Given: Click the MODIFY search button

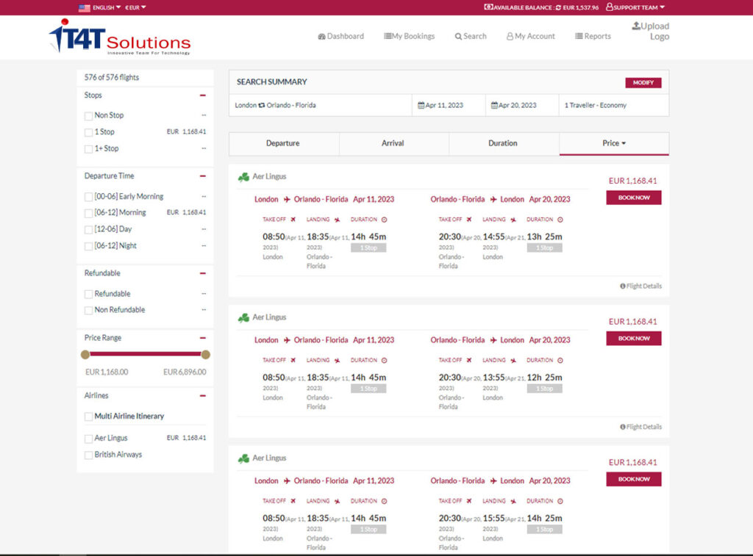Looking at the screenshot, I should pos(643,82).
